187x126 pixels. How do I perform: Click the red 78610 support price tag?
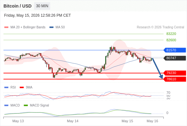tap(175, 79)
